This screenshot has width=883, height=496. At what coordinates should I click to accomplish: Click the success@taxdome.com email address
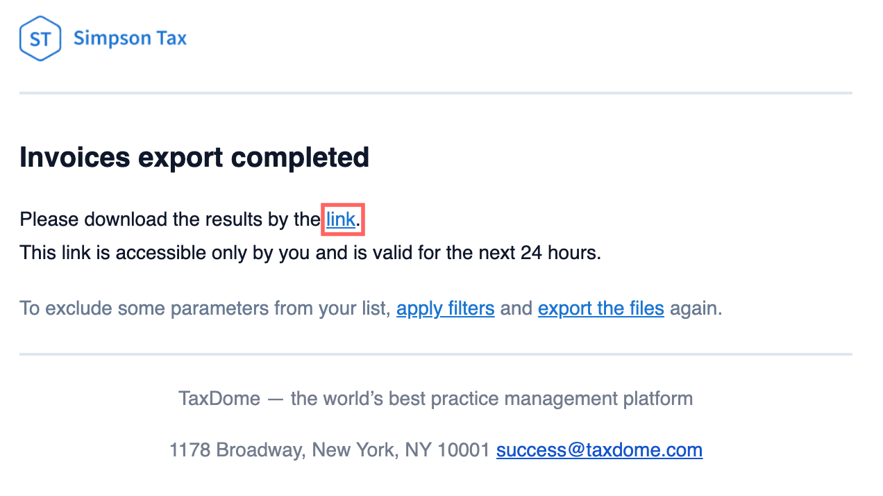pos(599,450)
